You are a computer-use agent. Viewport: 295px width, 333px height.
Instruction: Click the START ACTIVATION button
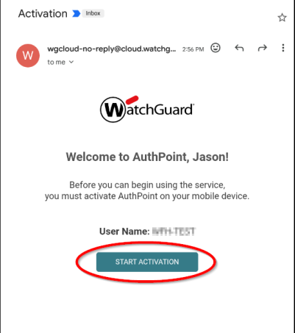147,262
